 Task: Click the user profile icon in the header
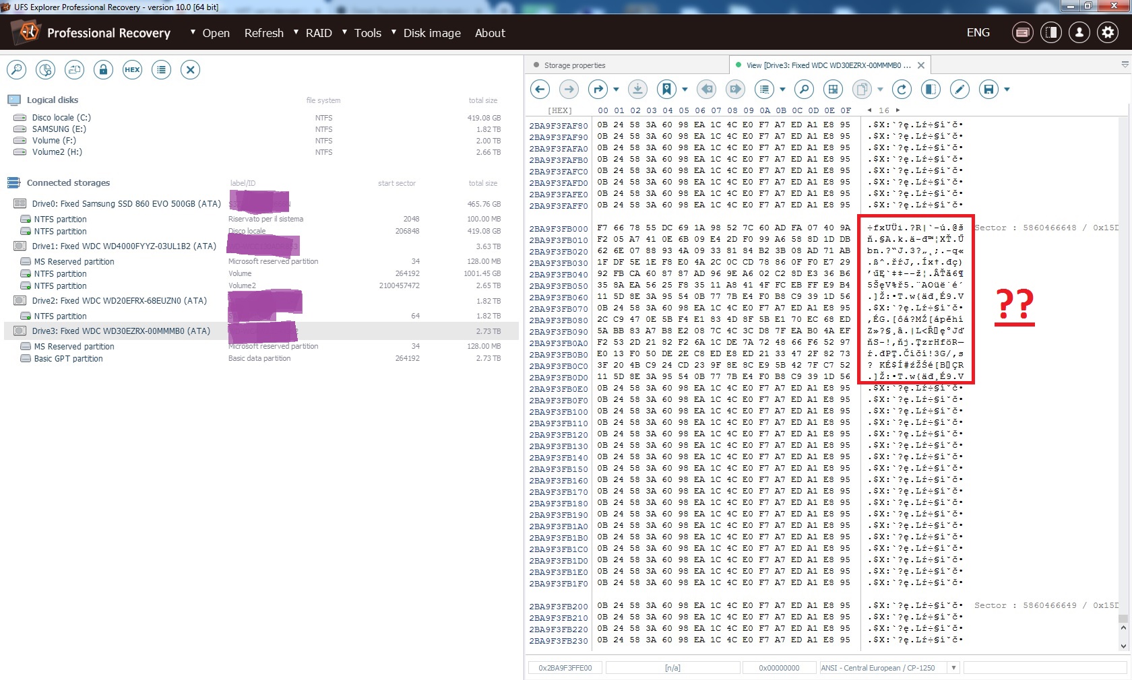[x=1079, y=32]
